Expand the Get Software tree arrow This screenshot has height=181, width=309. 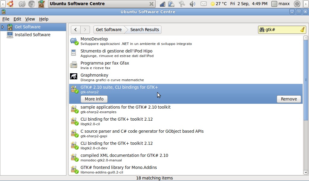click(2, 27)
